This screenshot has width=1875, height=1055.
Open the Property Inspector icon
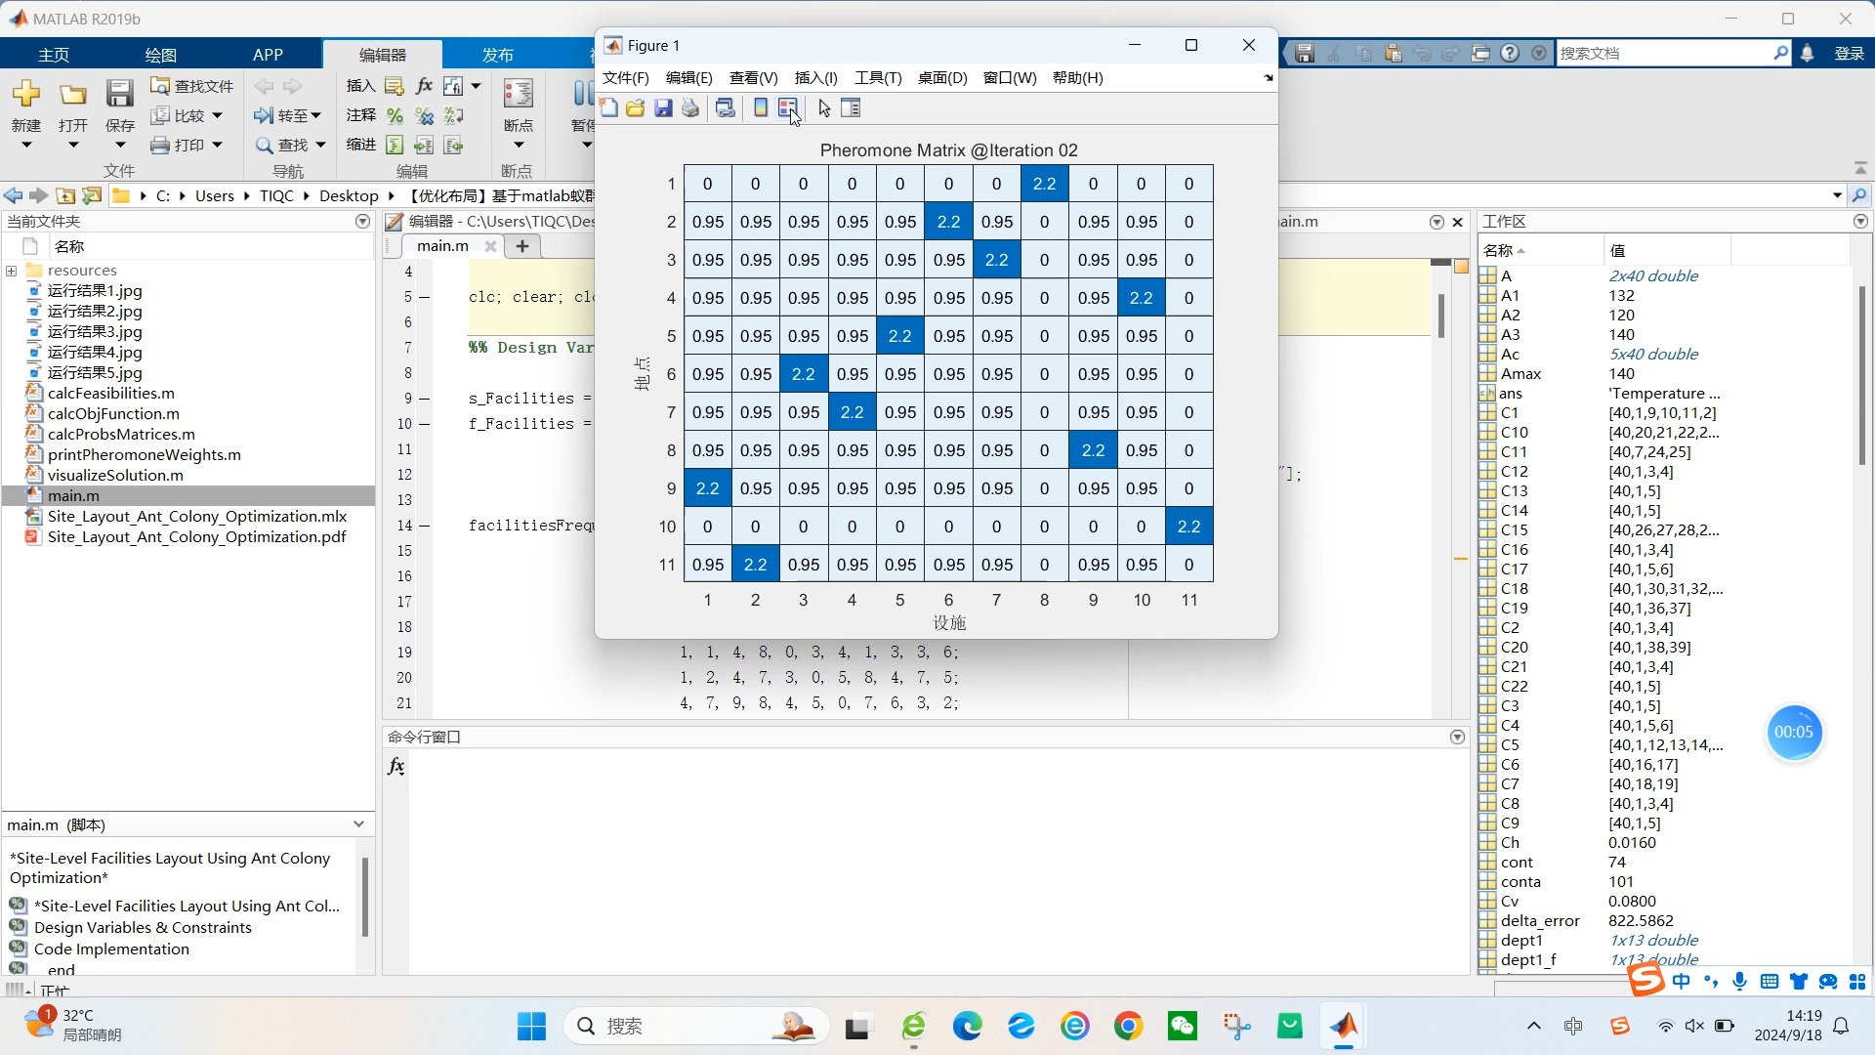[851, 108]
